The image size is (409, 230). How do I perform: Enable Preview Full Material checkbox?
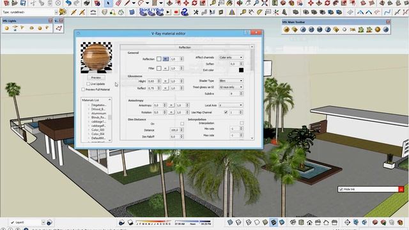[x=83, y=89]
